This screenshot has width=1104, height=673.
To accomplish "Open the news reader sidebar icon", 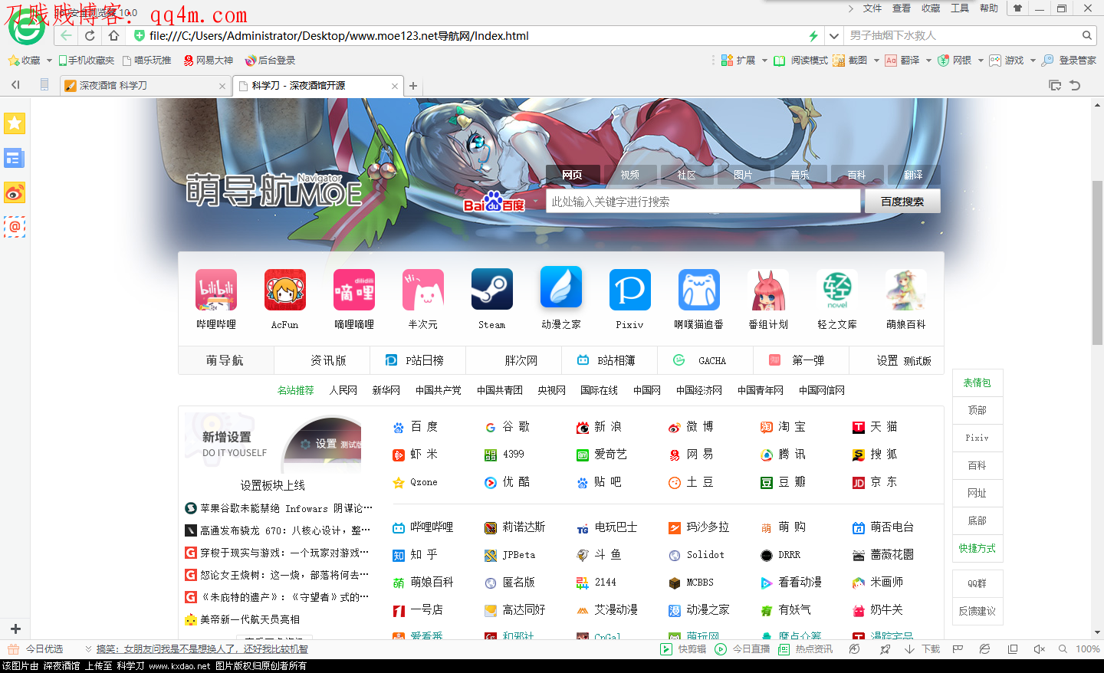I will click(x=15, y=158).
